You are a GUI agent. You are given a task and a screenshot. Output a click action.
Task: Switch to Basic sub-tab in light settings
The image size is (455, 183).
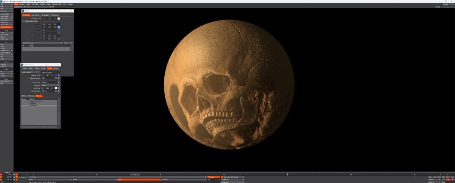24,96
